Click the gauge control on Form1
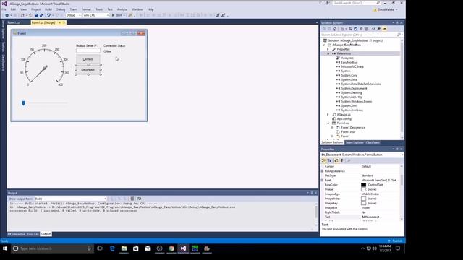 pyautogui.click(x=45, y=65)
